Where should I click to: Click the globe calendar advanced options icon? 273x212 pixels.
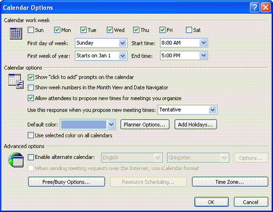pos(16,160)
